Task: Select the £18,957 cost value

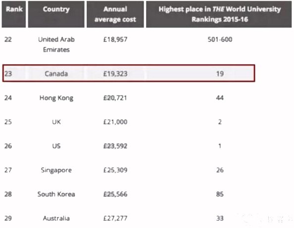Action: coord(115,39)
